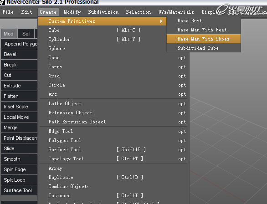
Task: Click the Paint Displacement sidebar button
Action: point(19,138)
